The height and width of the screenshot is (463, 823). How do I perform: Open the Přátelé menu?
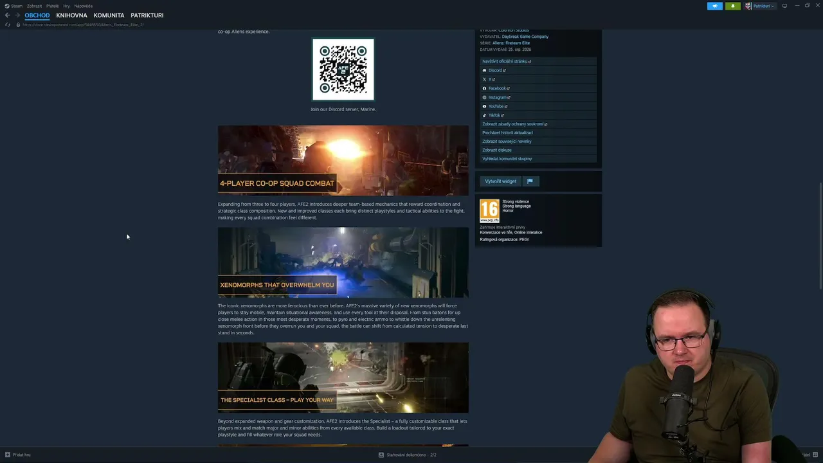[53, 6]
